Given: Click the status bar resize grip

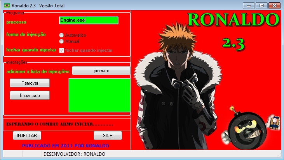Looking at the screenshot, I should tap(279, 155).
